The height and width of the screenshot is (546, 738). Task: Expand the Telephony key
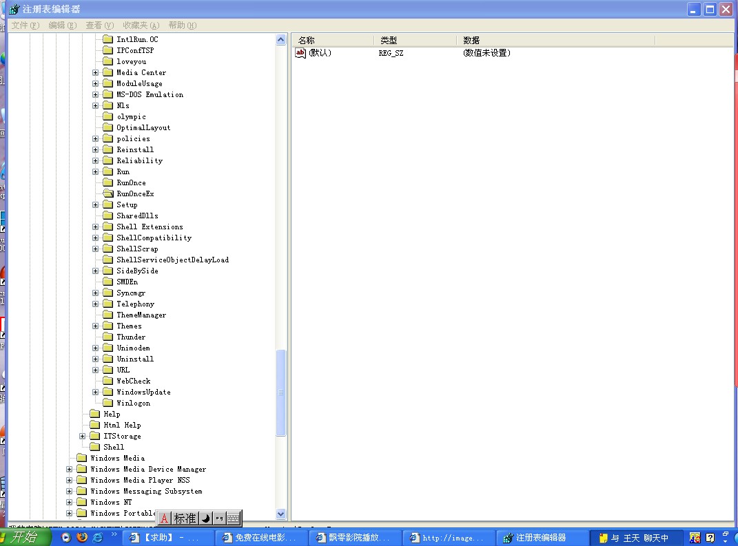coord(96,304)
